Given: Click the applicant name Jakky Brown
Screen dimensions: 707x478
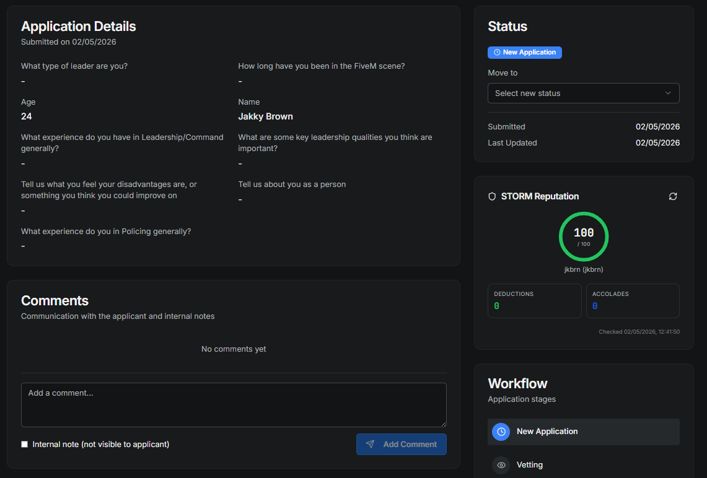Looking at the screenshot, I should [x=266, y=116].
